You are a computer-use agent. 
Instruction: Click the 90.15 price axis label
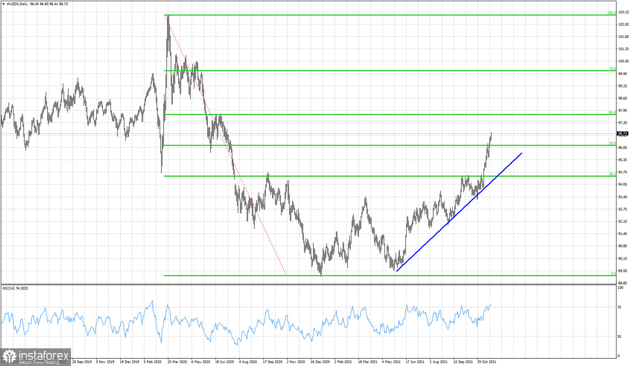(623, 259)
